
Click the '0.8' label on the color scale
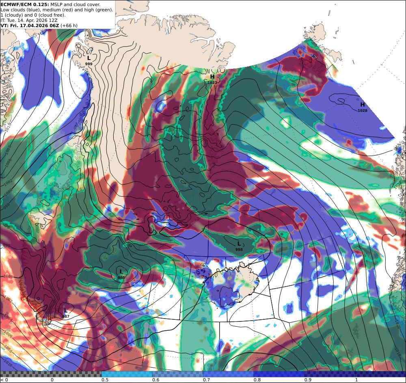[x=257, y=380]
